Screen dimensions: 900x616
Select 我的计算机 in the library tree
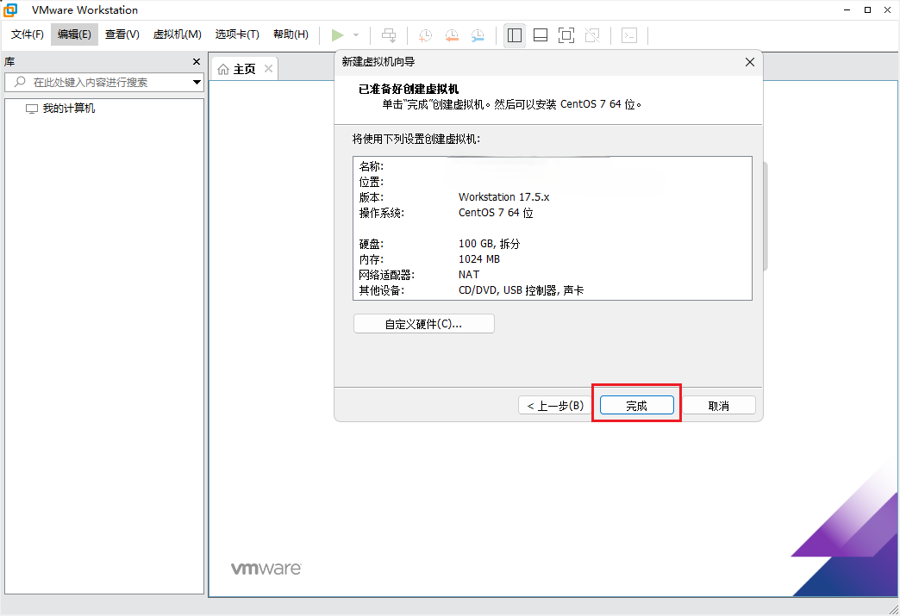(x=61, y=109)
